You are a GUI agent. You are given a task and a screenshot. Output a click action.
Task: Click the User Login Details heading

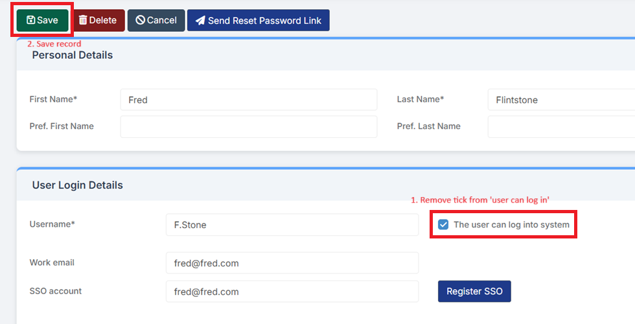(x=77, y=185)
